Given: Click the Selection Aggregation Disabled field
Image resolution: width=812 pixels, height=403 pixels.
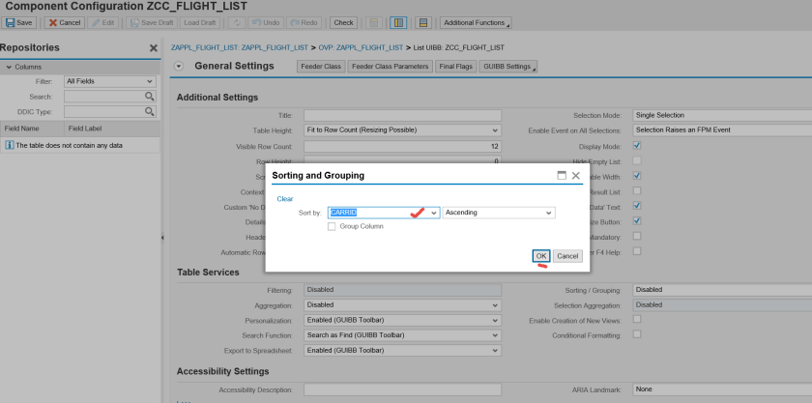Looking at the screenshot, I should 722,305.
